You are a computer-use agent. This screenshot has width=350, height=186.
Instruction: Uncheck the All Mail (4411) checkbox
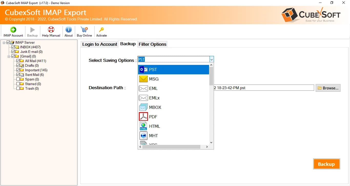(x=18, y=61)
